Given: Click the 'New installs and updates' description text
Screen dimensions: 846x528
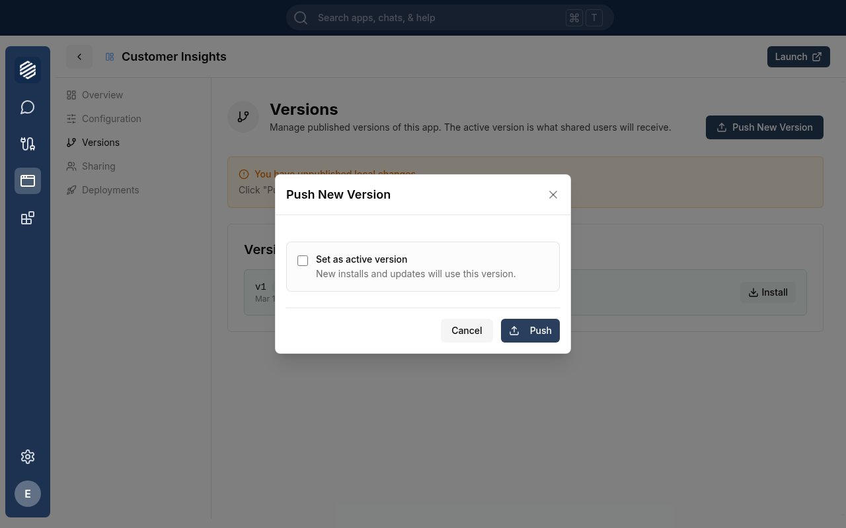Looking at the screenshot, I should [x=416, y=274].
